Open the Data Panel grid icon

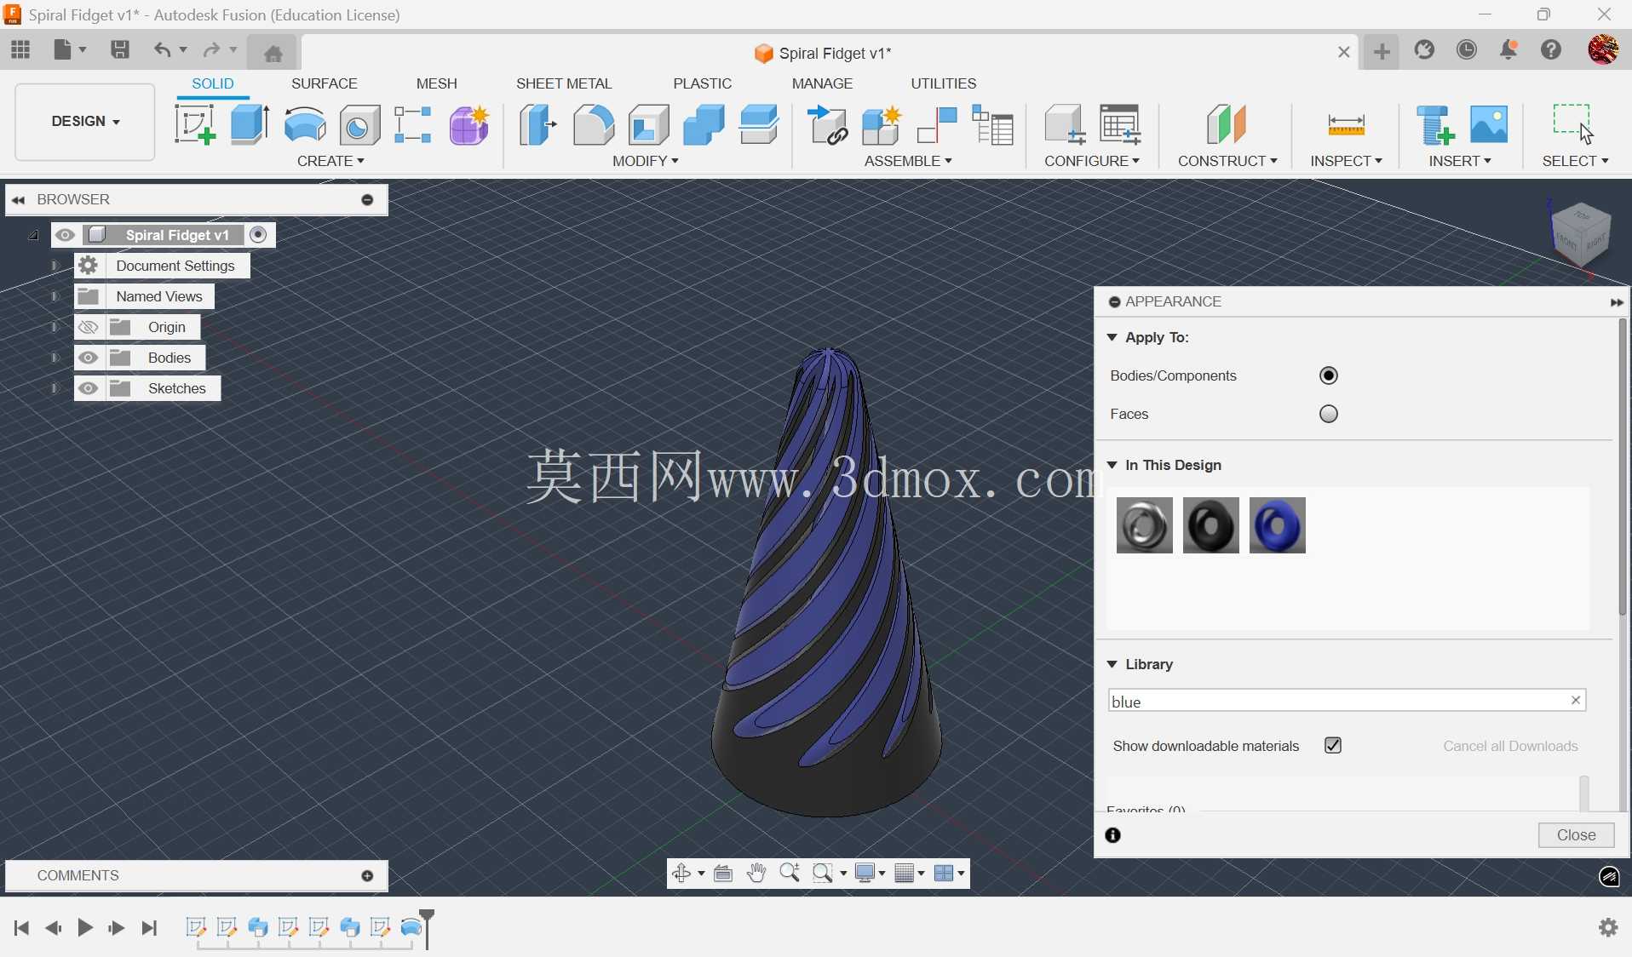pyautogui.click(x=20, y=49)
